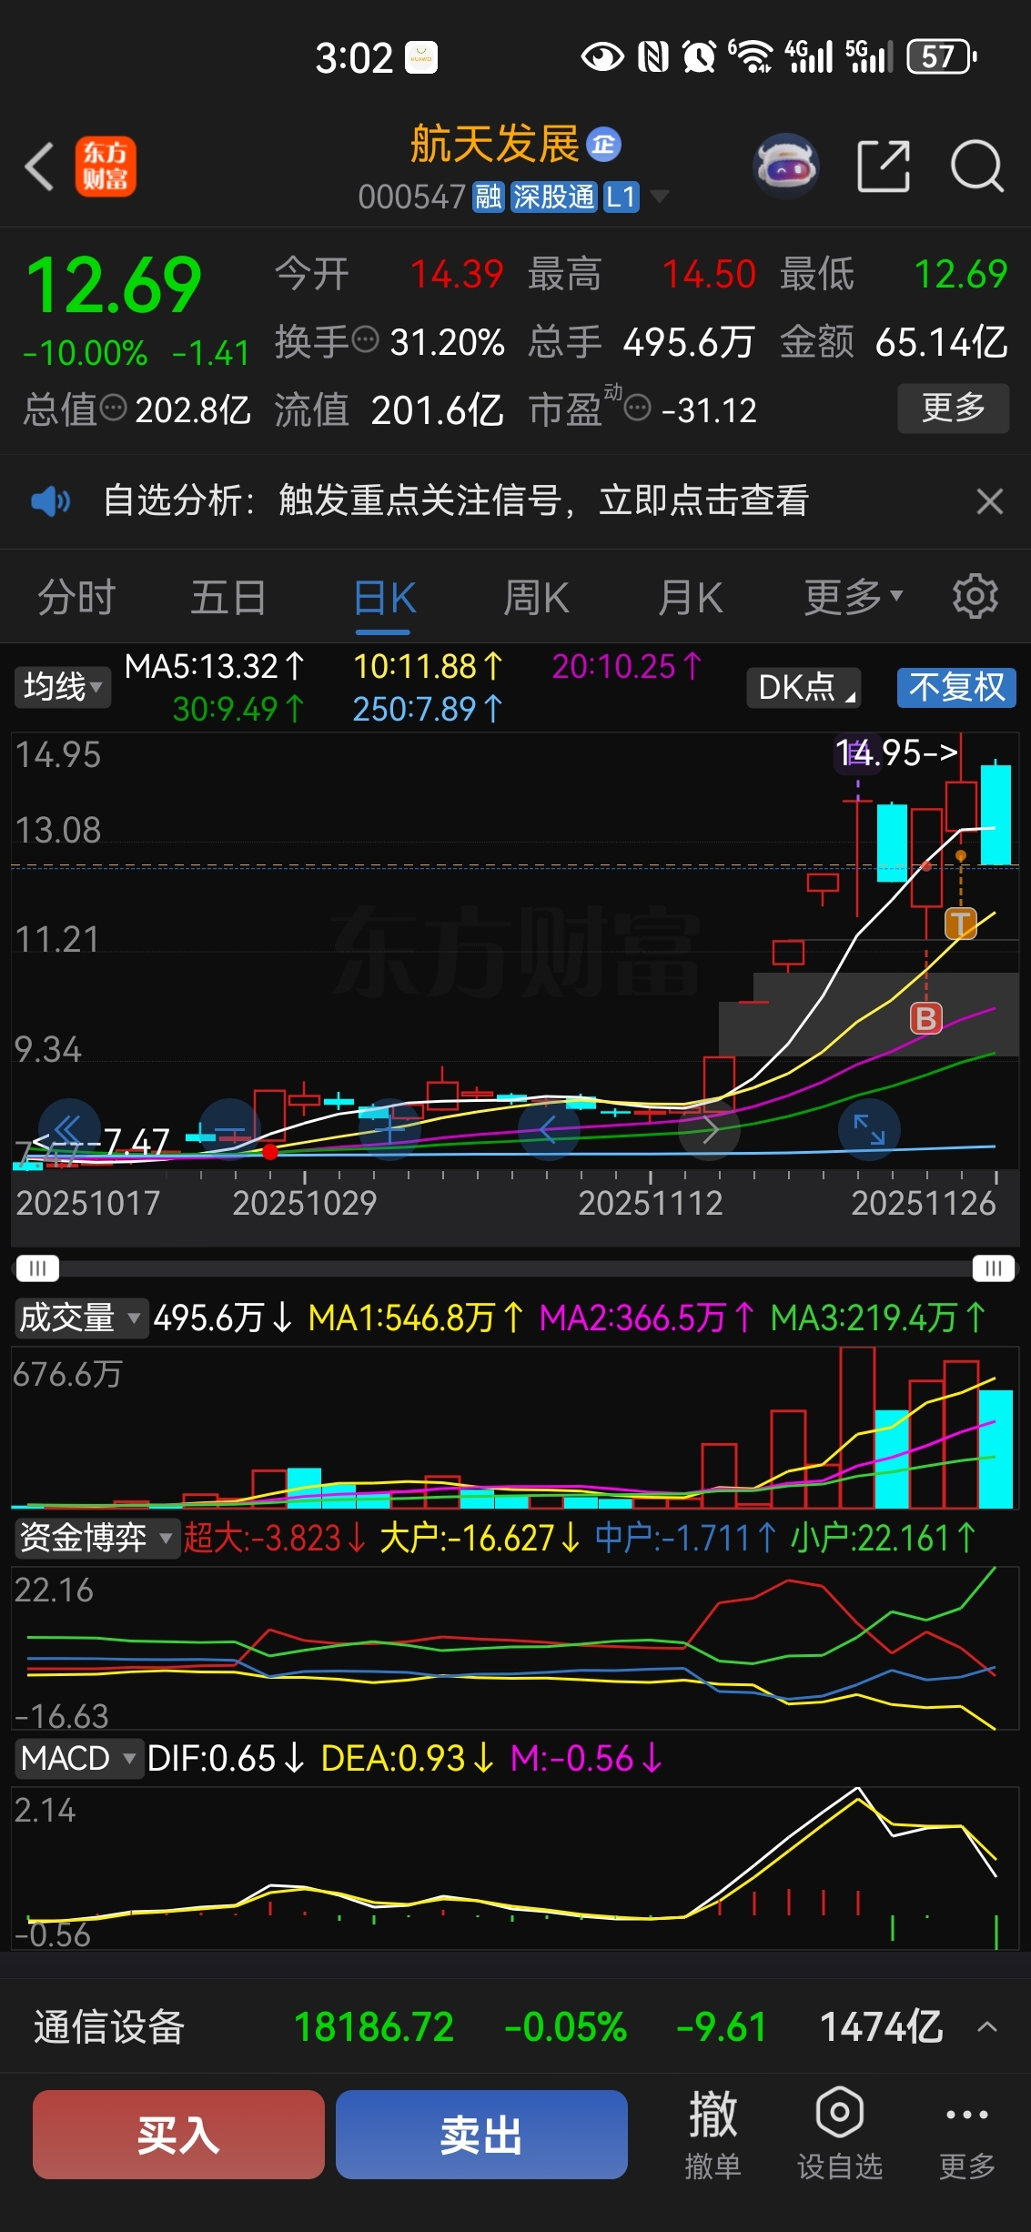
Task: Tap the zoom-out minus chart button
Action: pyautogui.click(x=230, y=1129)
